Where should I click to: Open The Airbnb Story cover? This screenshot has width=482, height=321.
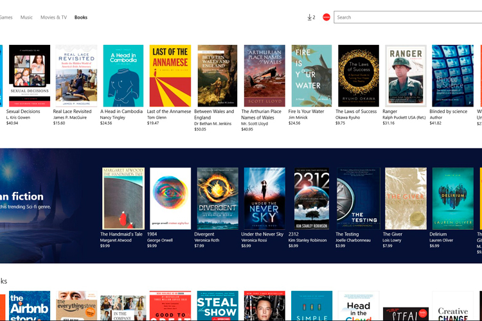[30, 306]
